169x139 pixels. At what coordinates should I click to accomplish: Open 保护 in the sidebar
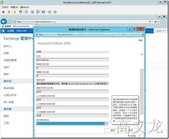tap(6, 74)
